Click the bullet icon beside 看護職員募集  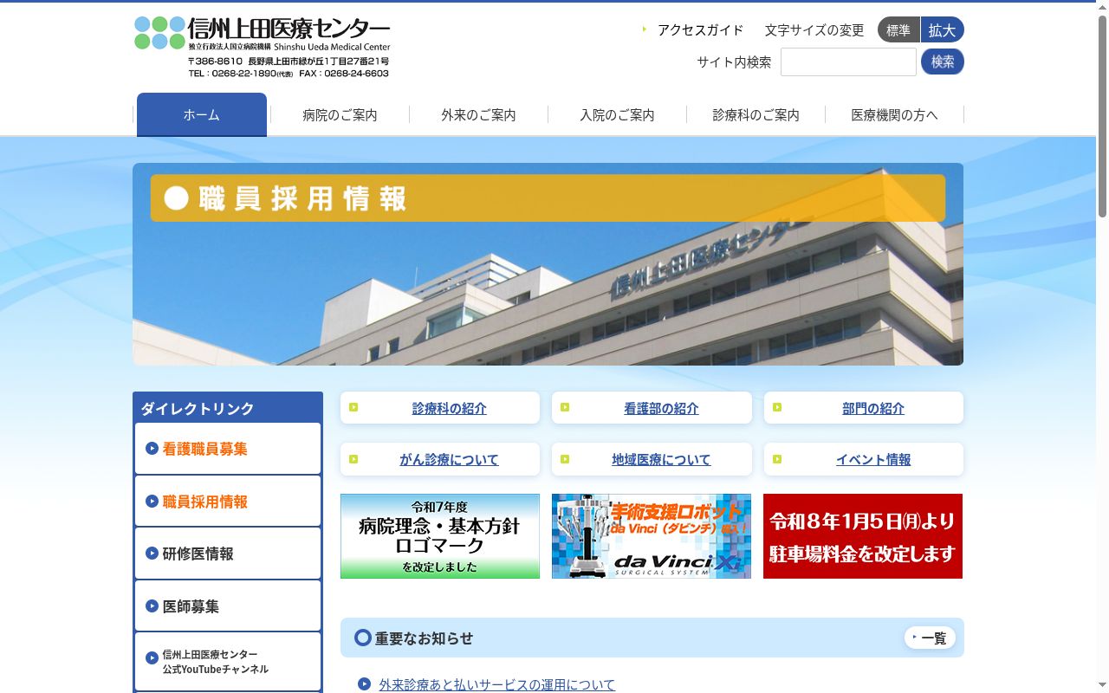(x=152, y=449)
